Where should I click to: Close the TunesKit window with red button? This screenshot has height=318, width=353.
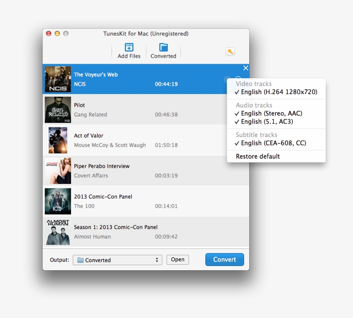pos(49,34)
